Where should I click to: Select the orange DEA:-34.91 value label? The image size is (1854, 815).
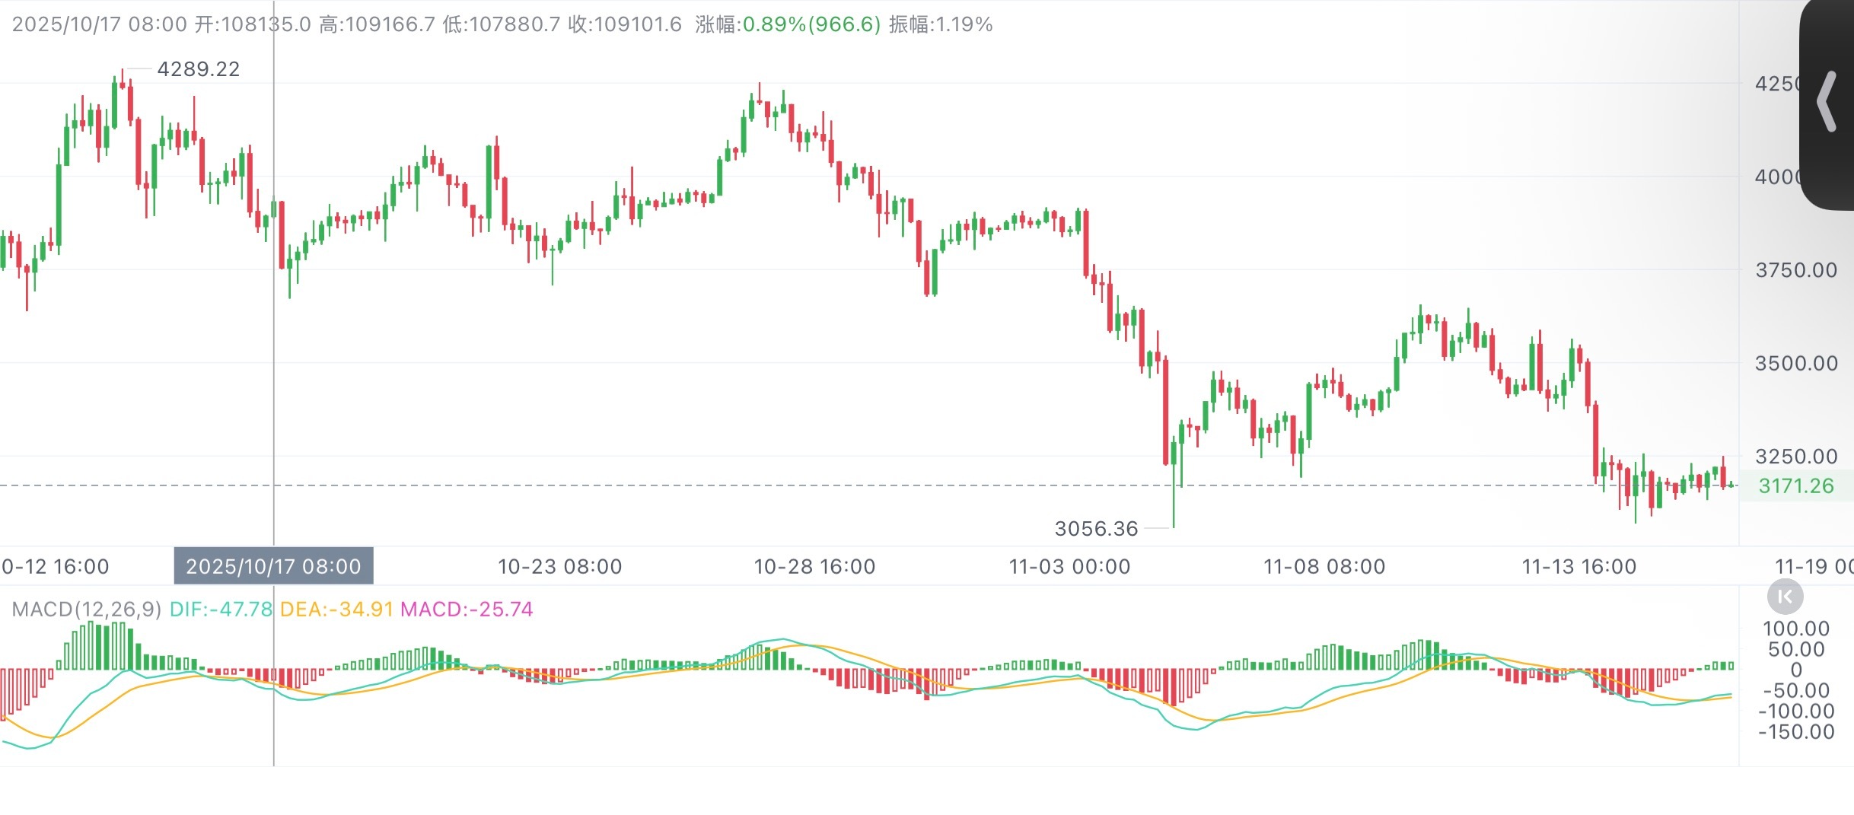[x=338, y=609]
